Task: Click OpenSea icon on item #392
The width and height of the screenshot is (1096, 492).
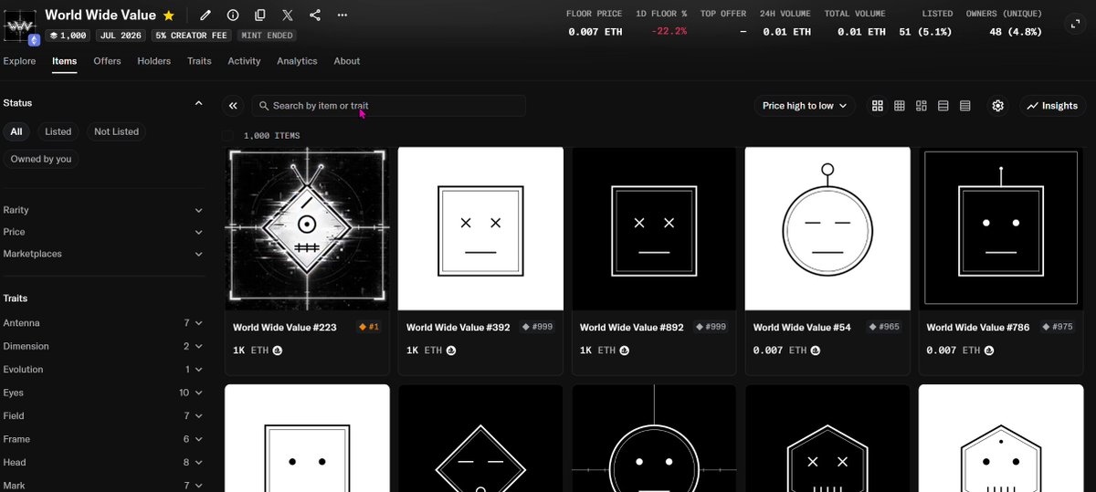Action: pyautogui.click(x=451, y=351)
